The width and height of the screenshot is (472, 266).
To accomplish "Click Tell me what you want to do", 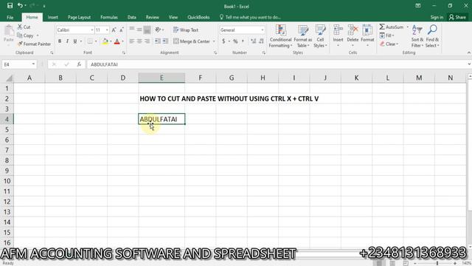I will pos(250,17).
